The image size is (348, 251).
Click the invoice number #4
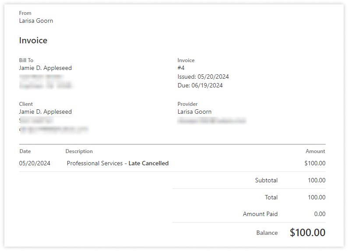[181, 68]
